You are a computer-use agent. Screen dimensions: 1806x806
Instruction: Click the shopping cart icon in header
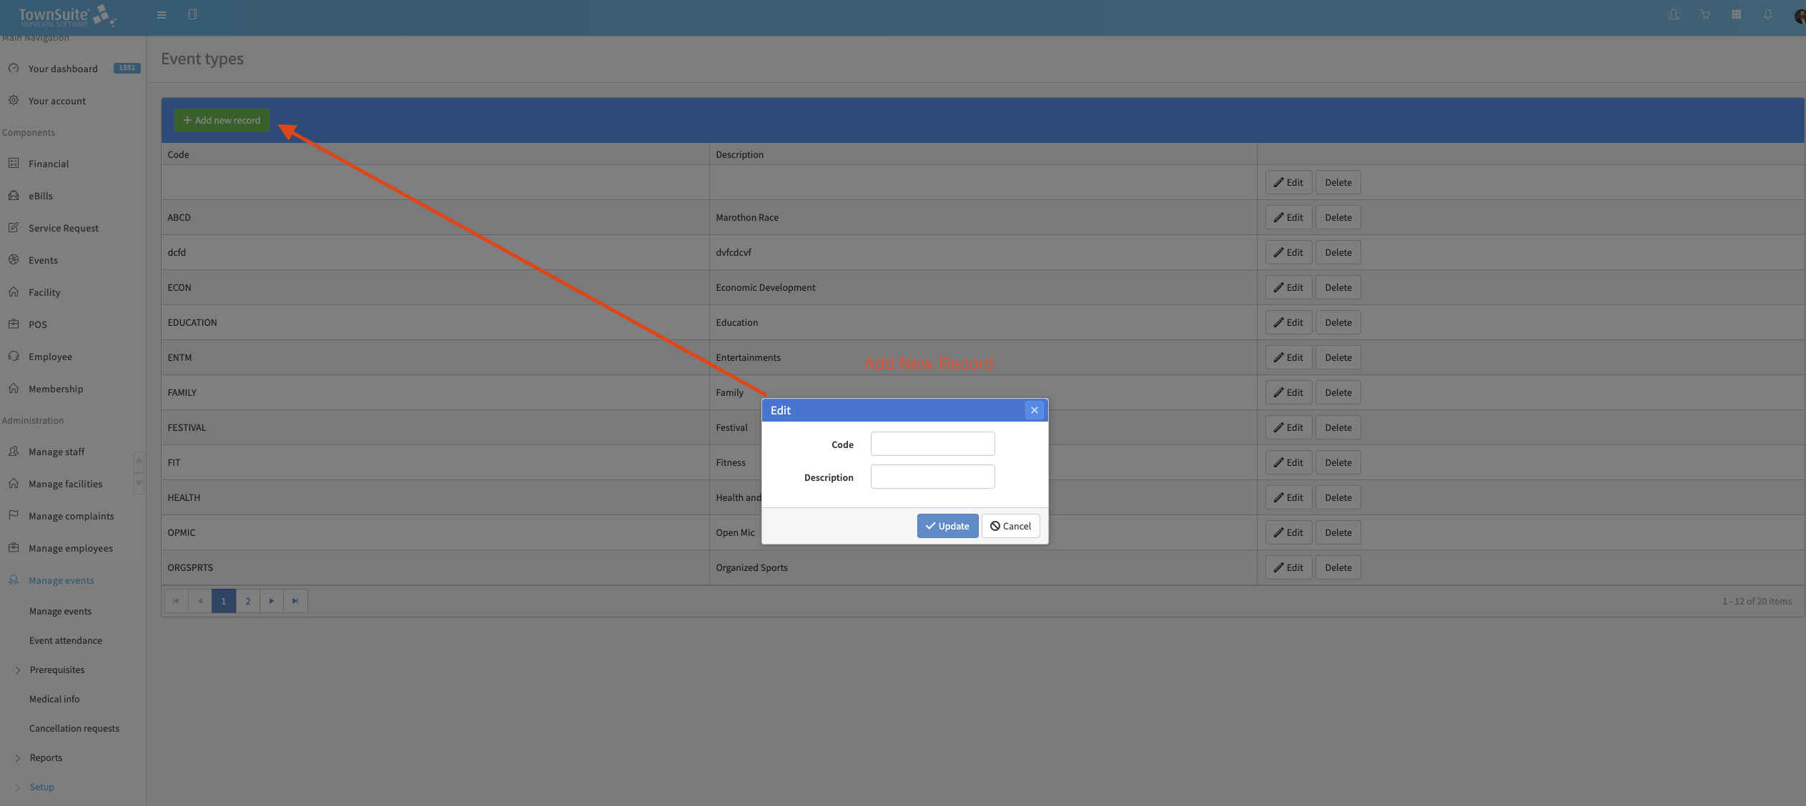point(1705,15)
